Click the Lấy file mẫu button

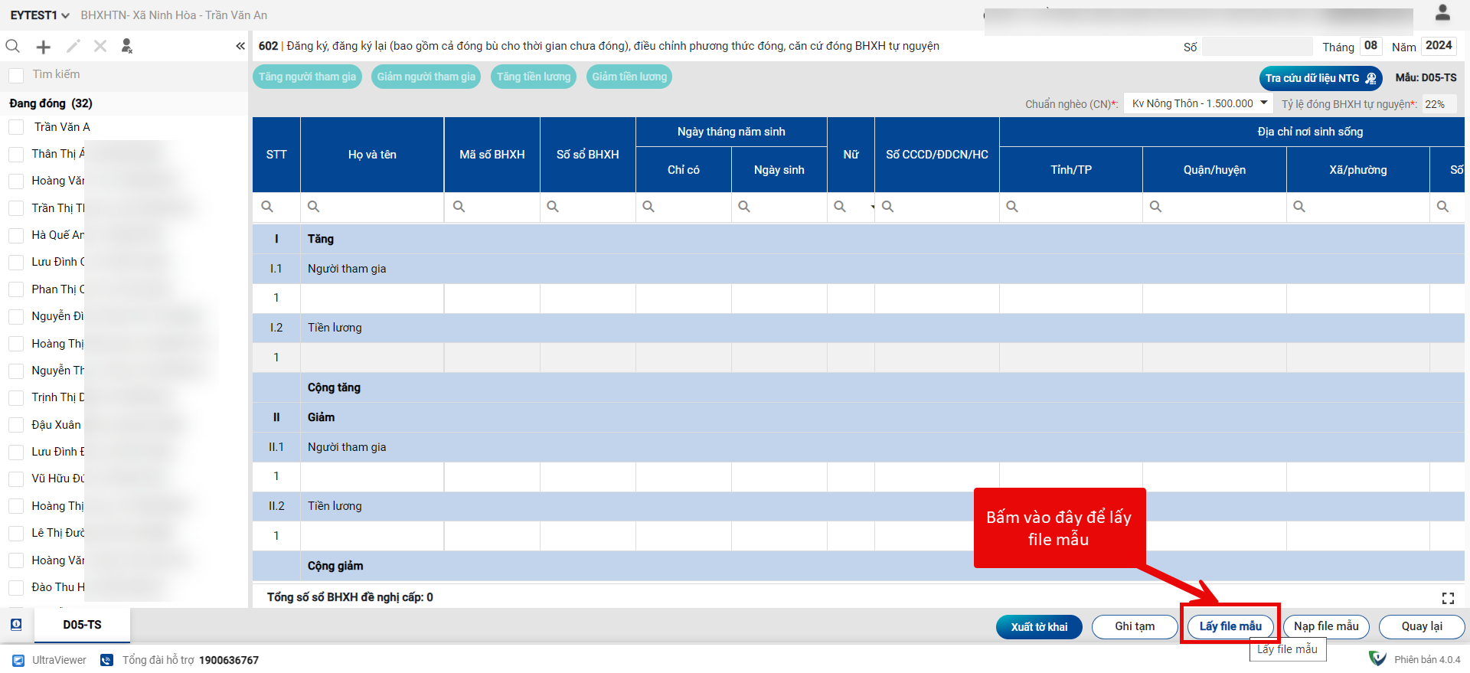(1230, 626)
